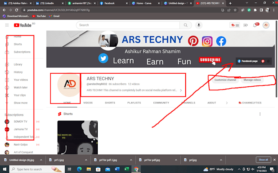Switch to VIDEOS channel tab
Image resolution: width=278 pixels, height=173 pixels.
point(88,103)
